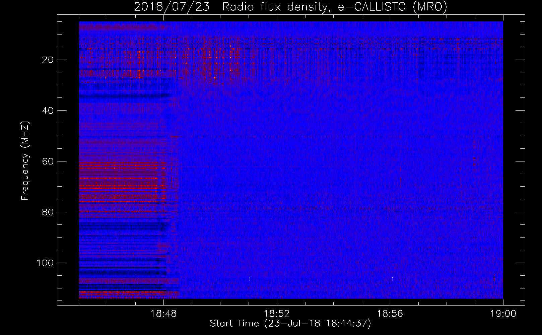The height and width of the screenshot is (335, 542).
Task: Click the 40 frequency tick label
Action: click(x=48, y=111)
